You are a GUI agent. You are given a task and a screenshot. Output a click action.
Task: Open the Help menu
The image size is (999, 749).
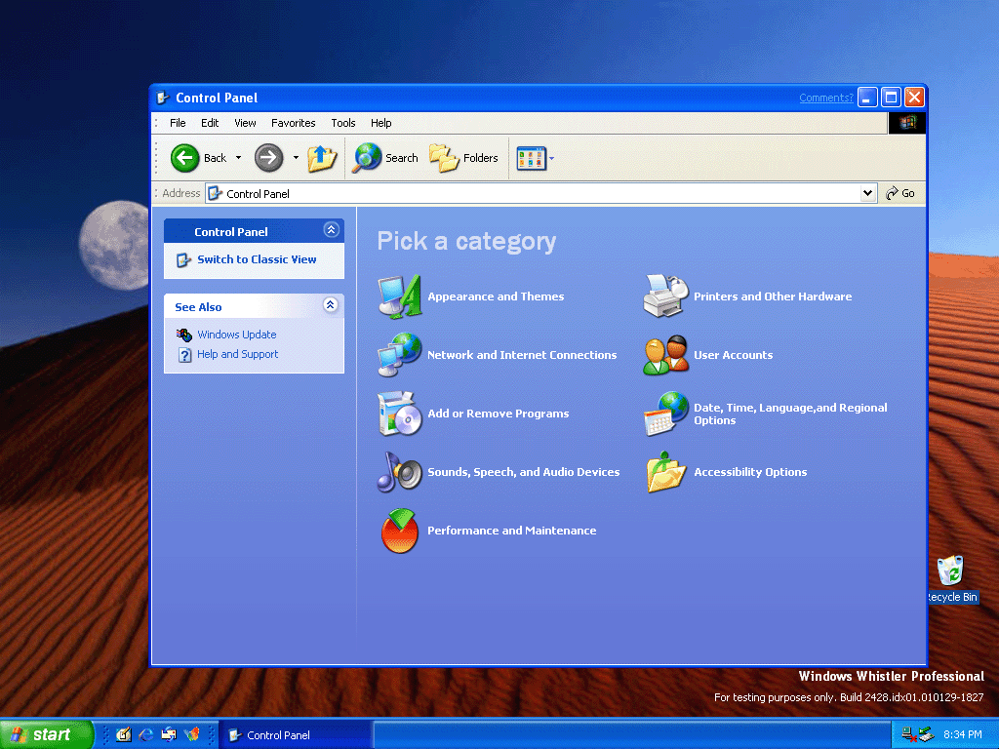381,123
